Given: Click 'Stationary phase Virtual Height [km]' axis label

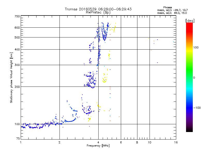Looking at the screenshot, I should [x=11, y=78].
